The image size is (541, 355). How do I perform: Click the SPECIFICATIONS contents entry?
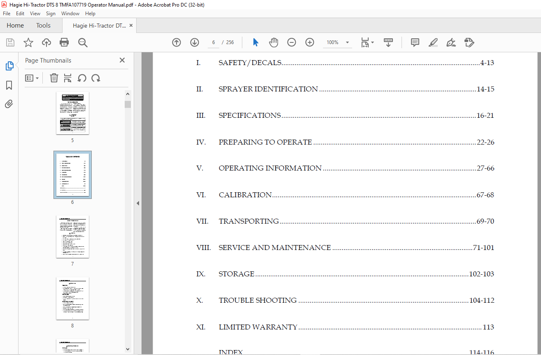345,116
